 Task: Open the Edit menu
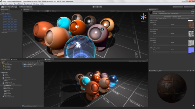tap(6, 4)
